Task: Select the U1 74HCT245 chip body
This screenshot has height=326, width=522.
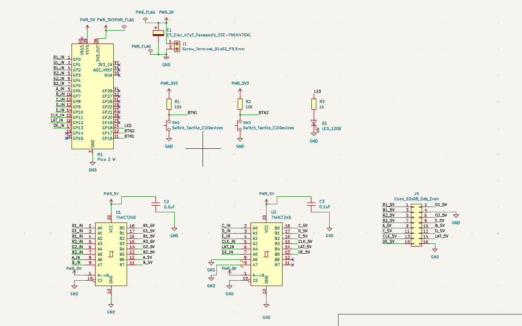Action: (111, 254)
